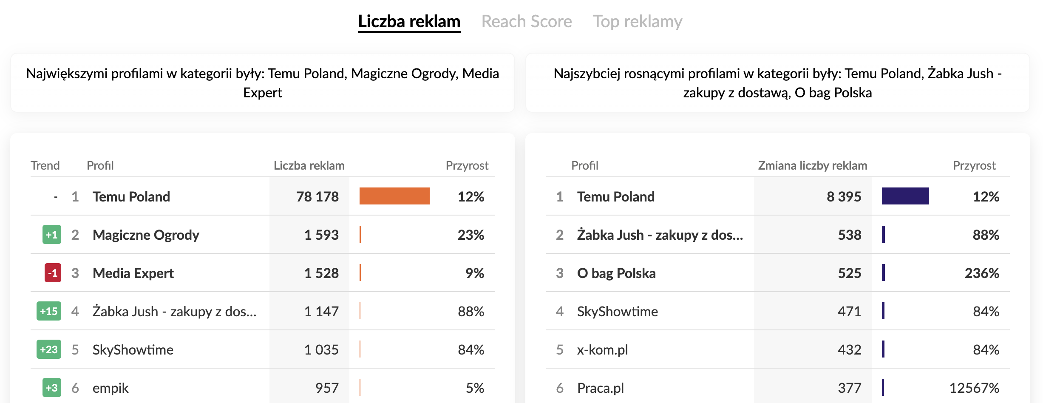1043x403 pixels.
Task: Open the Top reklamy tab
Action: click(638, 21)
